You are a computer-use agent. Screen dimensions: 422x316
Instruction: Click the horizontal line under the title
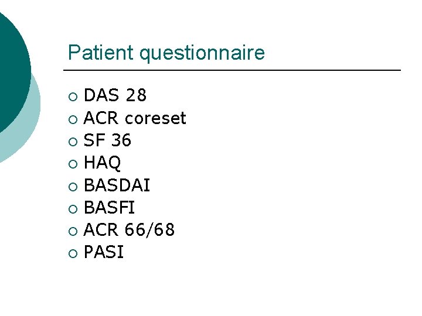click(234, 70)
